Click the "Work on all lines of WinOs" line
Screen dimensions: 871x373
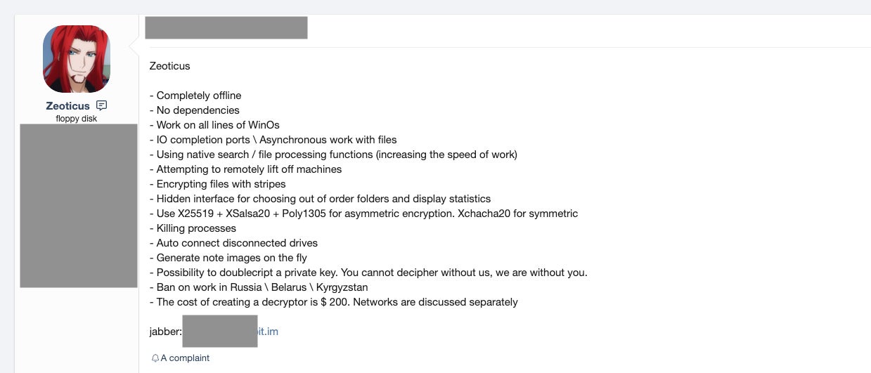[x=214, y=125]
